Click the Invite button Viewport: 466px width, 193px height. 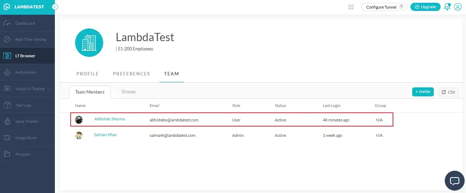[422, 92]
